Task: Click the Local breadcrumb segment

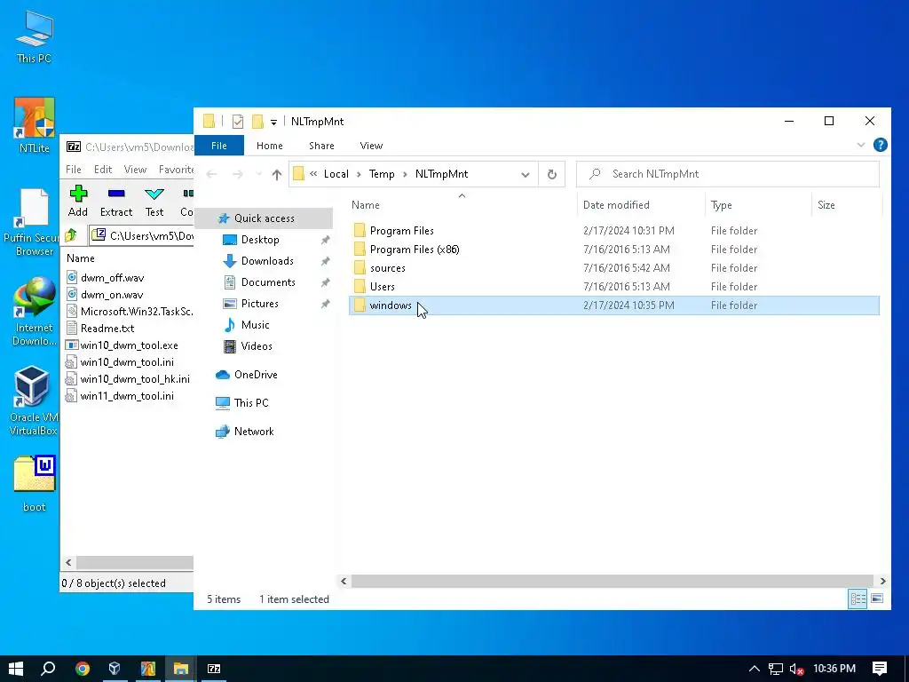Action: (336, 174)
